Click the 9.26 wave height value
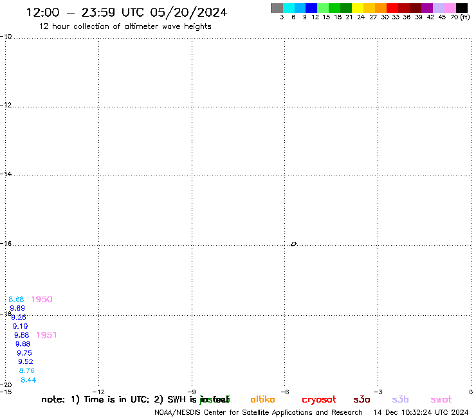The width and height of the screenshot is (476, 418). coord(19,317)
